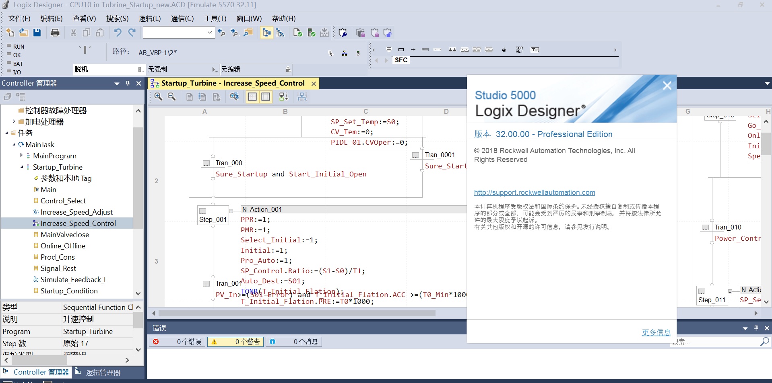The width and height of the screenshot is (772, 383).
Task: Open the 逻辑(L) menu
Action: point(149,18)
